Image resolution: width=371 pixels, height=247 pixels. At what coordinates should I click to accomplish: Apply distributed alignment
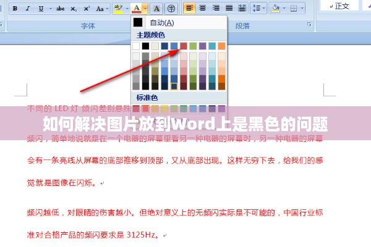pyautogui.click(x=242, y=8)
